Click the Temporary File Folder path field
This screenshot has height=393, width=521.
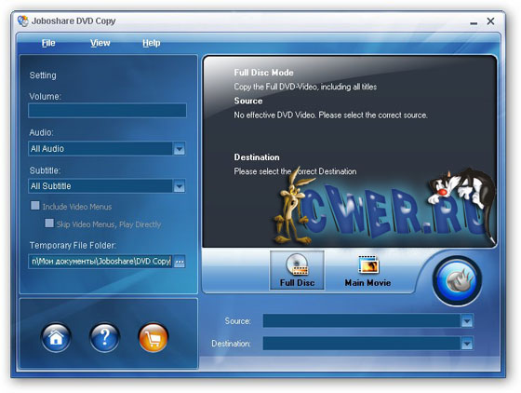pyautogui.click(x=100, y=262)
